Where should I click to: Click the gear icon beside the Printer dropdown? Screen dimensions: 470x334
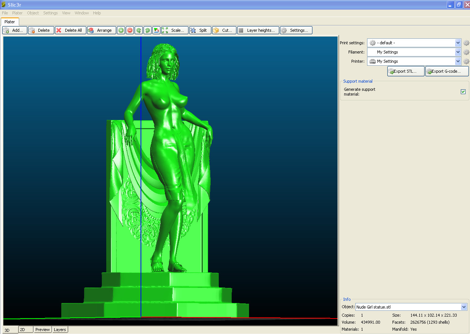point(466,61)
